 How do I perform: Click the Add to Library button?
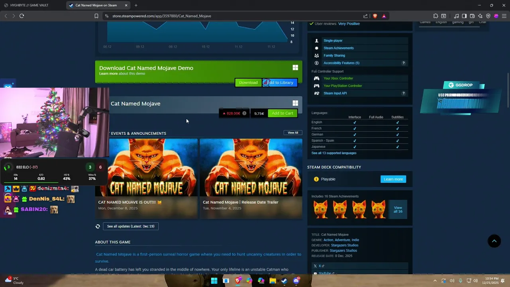pos(280,83)
